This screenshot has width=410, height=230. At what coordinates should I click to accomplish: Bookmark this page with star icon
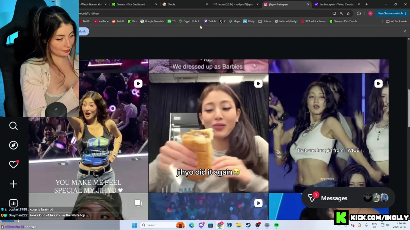[348, 13]
